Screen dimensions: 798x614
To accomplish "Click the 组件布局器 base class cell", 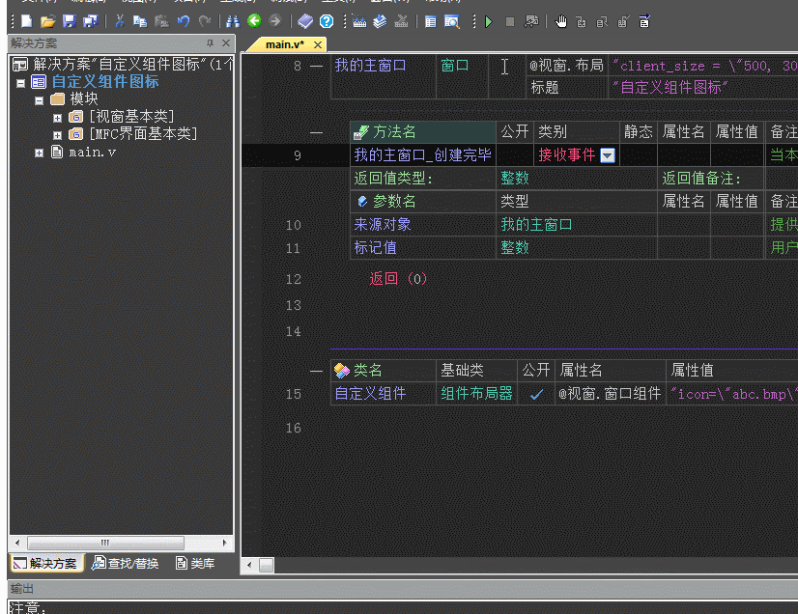I will [476, 393].
